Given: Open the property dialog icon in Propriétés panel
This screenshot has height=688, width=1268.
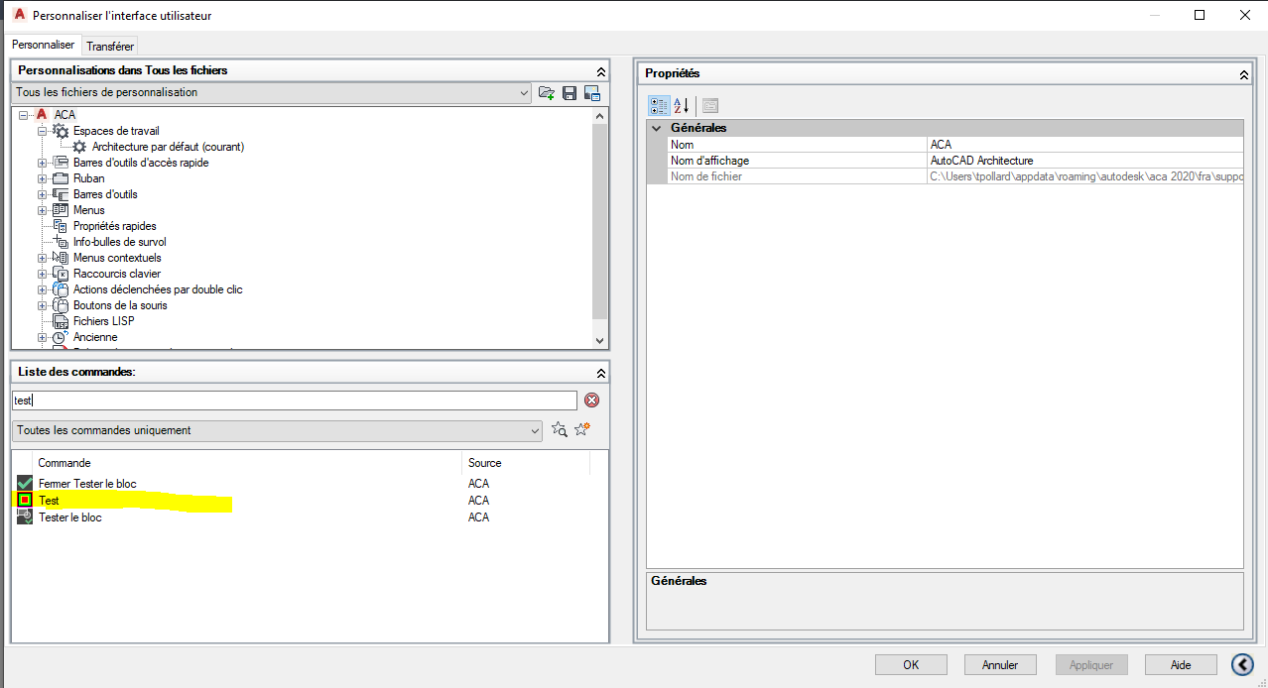Looking at the screenshot, I should coord(709,105).
